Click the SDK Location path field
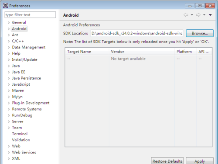218x164 pixels. [136, 33]
